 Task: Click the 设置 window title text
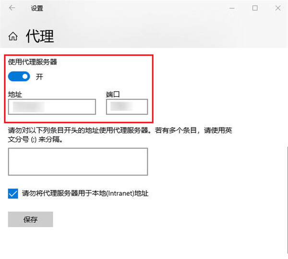point(37,8)
